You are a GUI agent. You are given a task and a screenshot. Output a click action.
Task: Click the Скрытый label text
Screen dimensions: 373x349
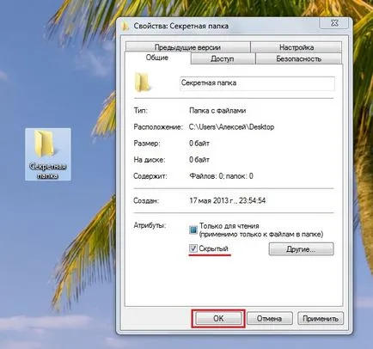click(214, 248)
